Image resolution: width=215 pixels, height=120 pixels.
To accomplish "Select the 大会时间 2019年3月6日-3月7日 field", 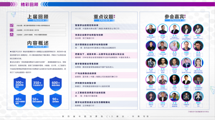I will point(40,30).
